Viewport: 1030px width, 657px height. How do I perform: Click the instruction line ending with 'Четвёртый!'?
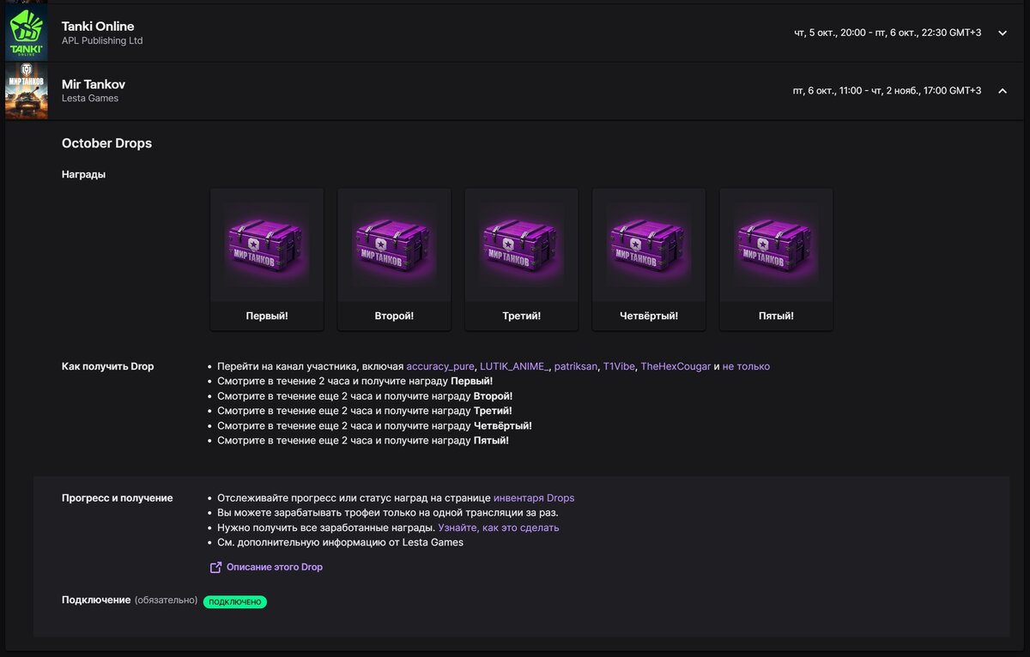pyautogui.click(x=374, y=425)
